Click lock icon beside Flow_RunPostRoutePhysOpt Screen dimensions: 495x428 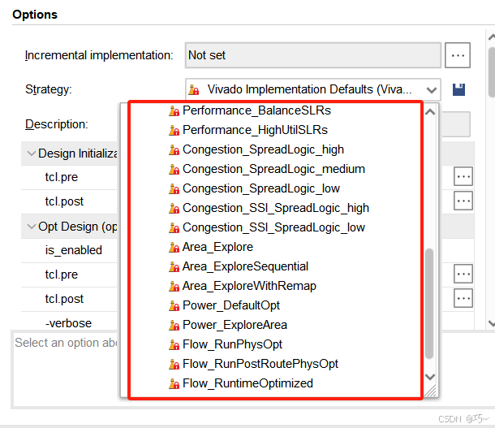(x=174, y=364)
